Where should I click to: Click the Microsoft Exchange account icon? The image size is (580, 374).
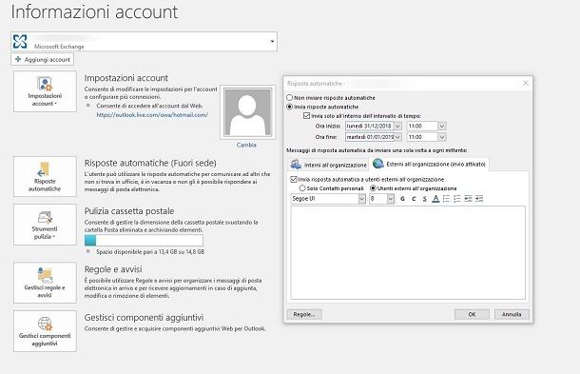(20, 41)
